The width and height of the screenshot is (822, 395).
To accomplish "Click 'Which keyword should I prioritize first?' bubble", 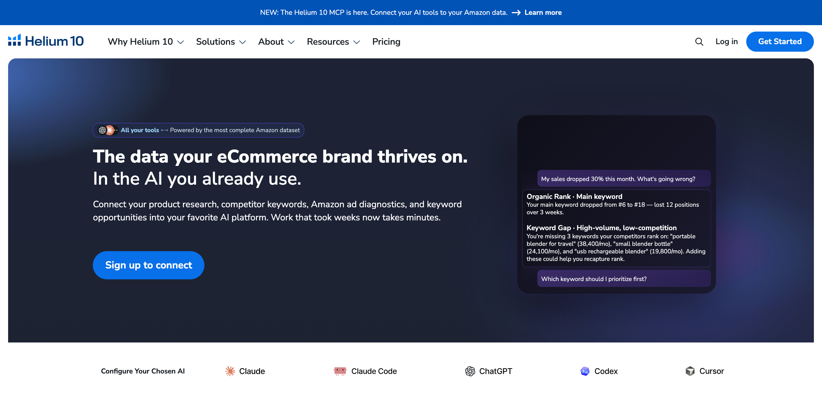I will 624,279.
